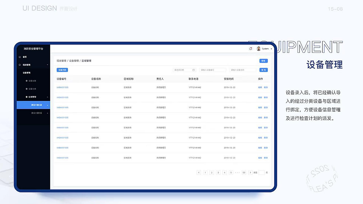The image size is (363, 204).
Task: Go to 首页 home in sidebar
Action: (25, 57)
